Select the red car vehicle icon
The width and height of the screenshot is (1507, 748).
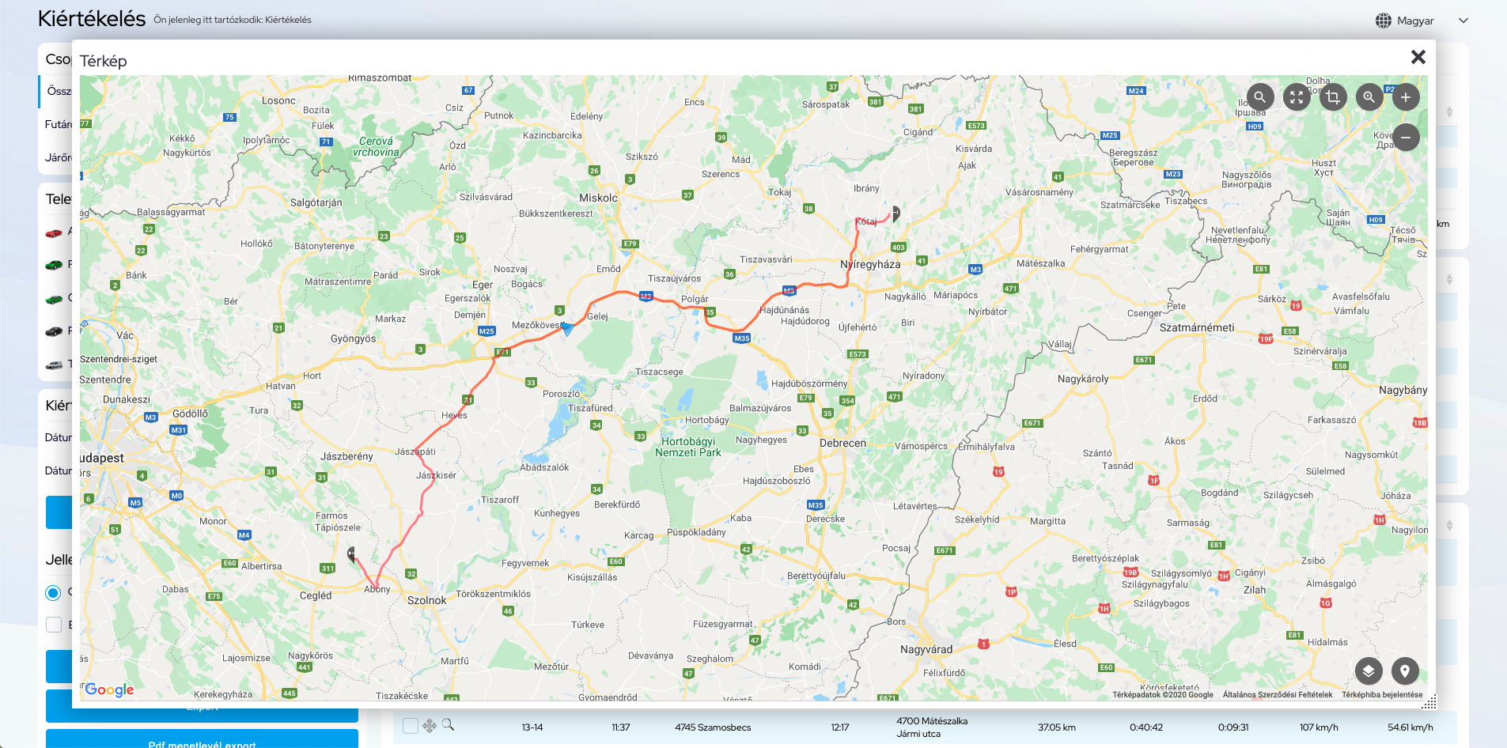click(x=54, y=232)
